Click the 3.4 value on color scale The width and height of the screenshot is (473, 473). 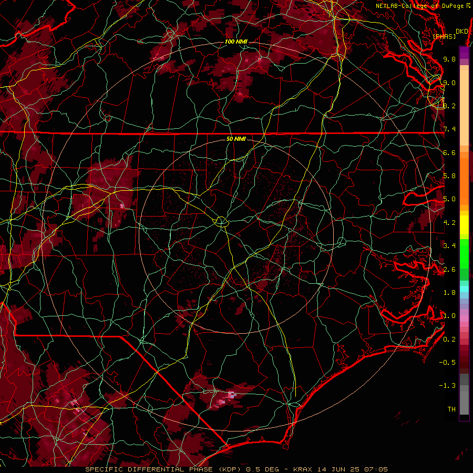coord(449,246)
